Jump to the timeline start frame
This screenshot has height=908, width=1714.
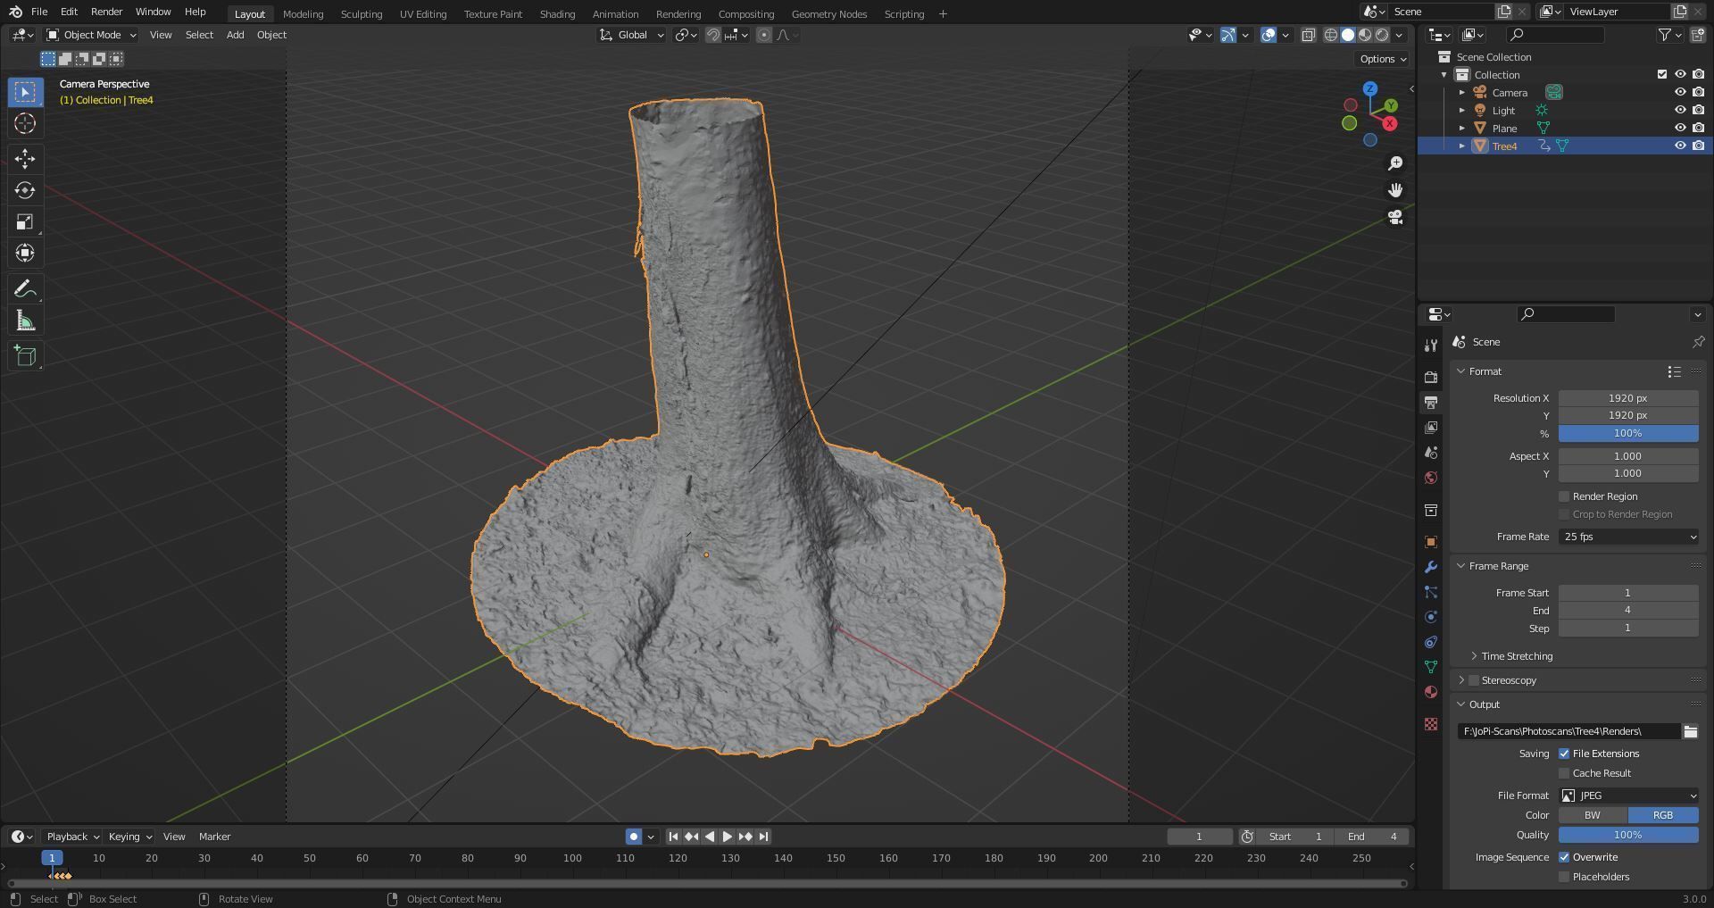673,837
